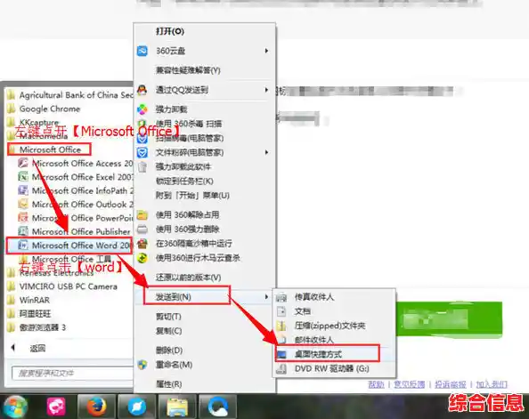The height and width of the screenshot is (419, 529).
Task: Click the sandbox icon beside 在360隔离沙箱中运行
Action: pos(142,244)
